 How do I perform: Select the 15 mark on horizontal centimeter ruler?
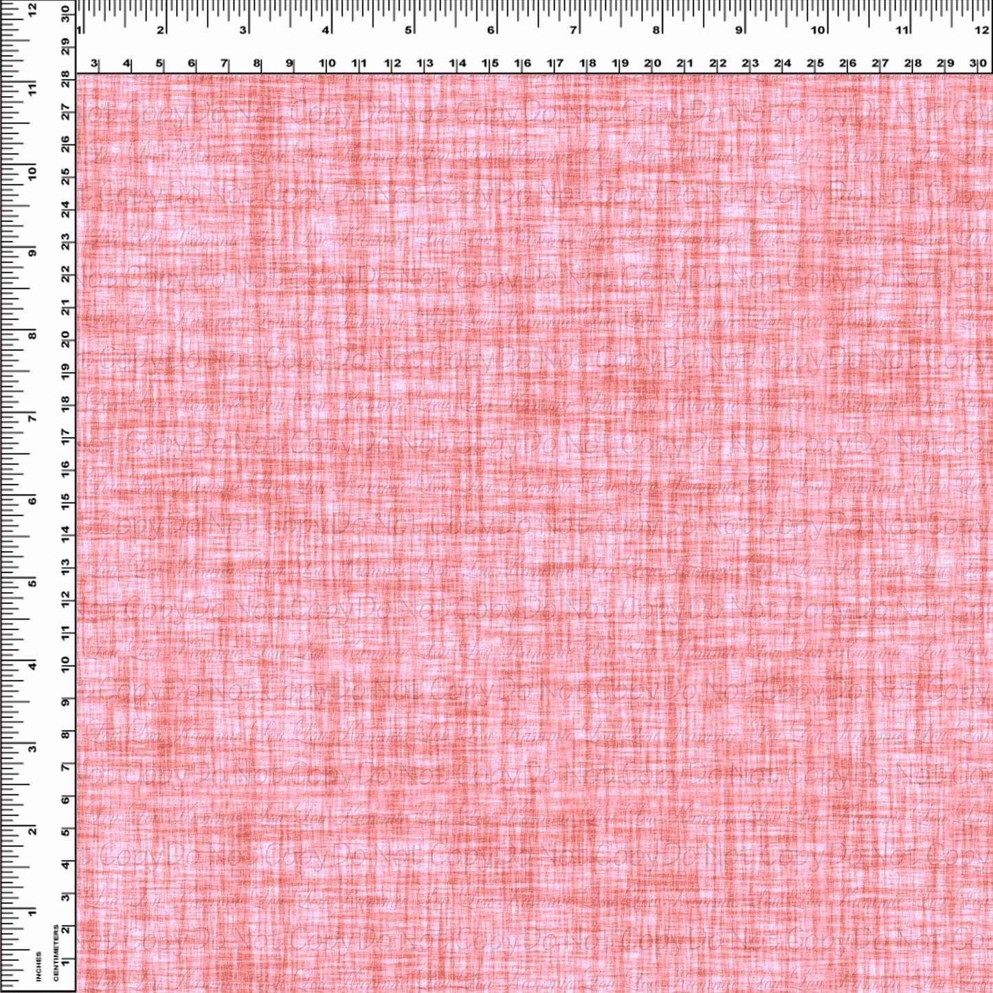tap(491, 62)
